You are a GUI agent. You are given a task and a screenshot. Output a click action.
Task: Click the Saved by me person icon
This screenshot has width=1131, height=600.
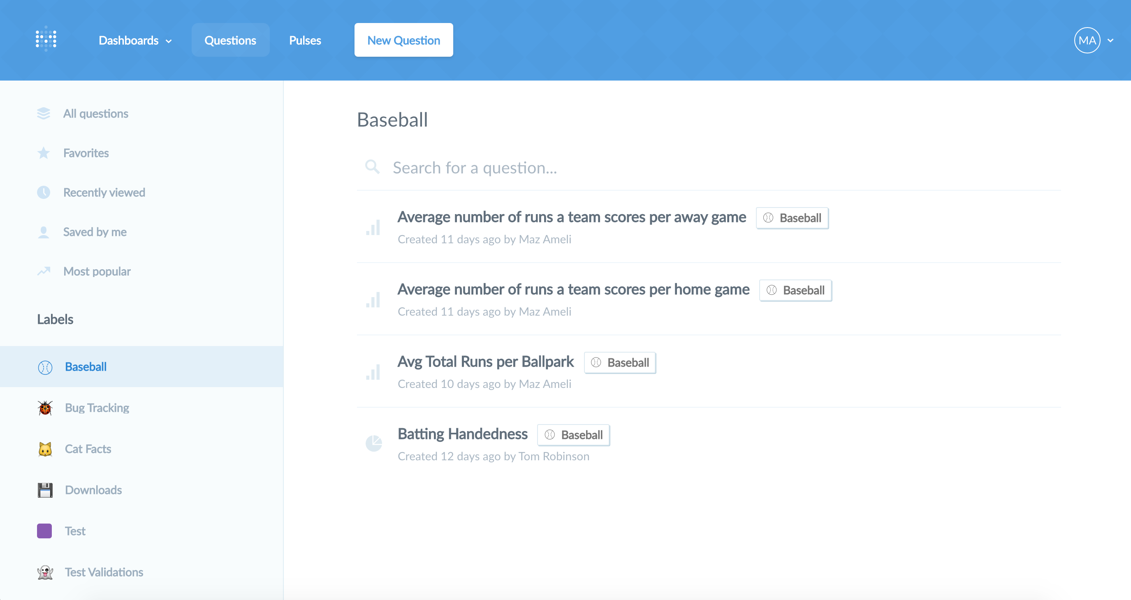44,232
